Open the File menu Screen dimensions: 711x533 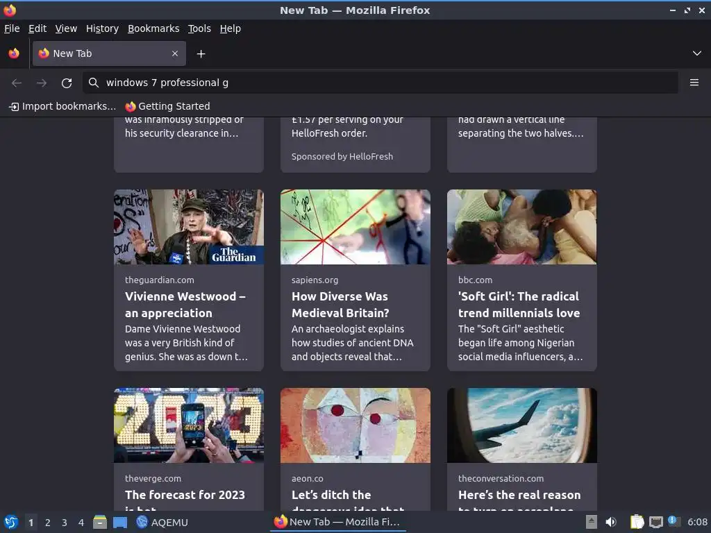(x=12, y=28)
